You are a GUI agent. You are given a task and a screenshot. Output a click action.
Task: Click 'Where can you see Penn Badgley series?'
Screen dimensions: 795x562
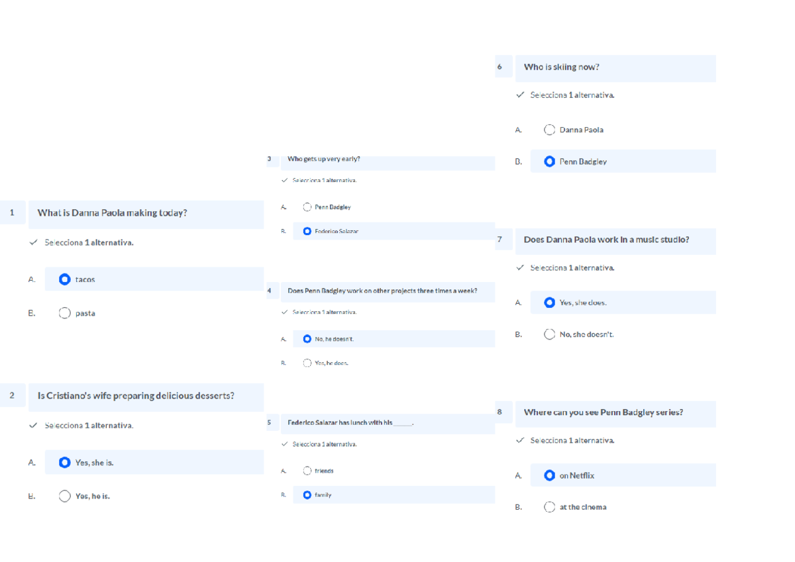604,412
